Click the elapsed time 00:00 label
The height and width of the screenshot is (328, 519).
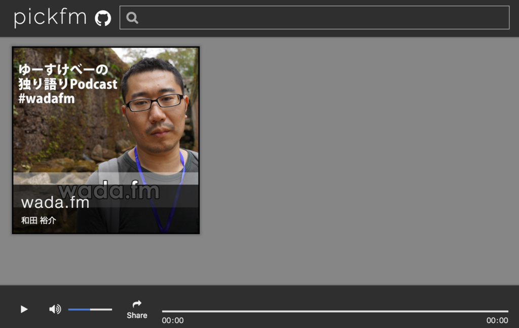point(173,320)
